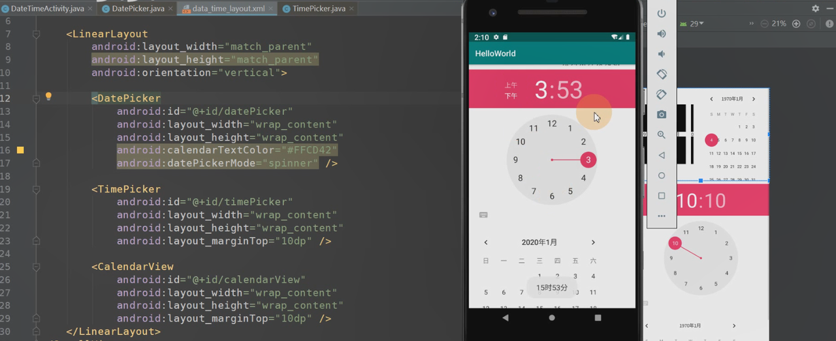The height and width of the screenshot is (341, 836).
Task: Click the yellow warning marker in line 16 gutter
Action: click(20, 150)
